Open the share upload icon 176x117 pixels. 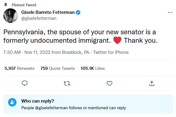[152, 83]
